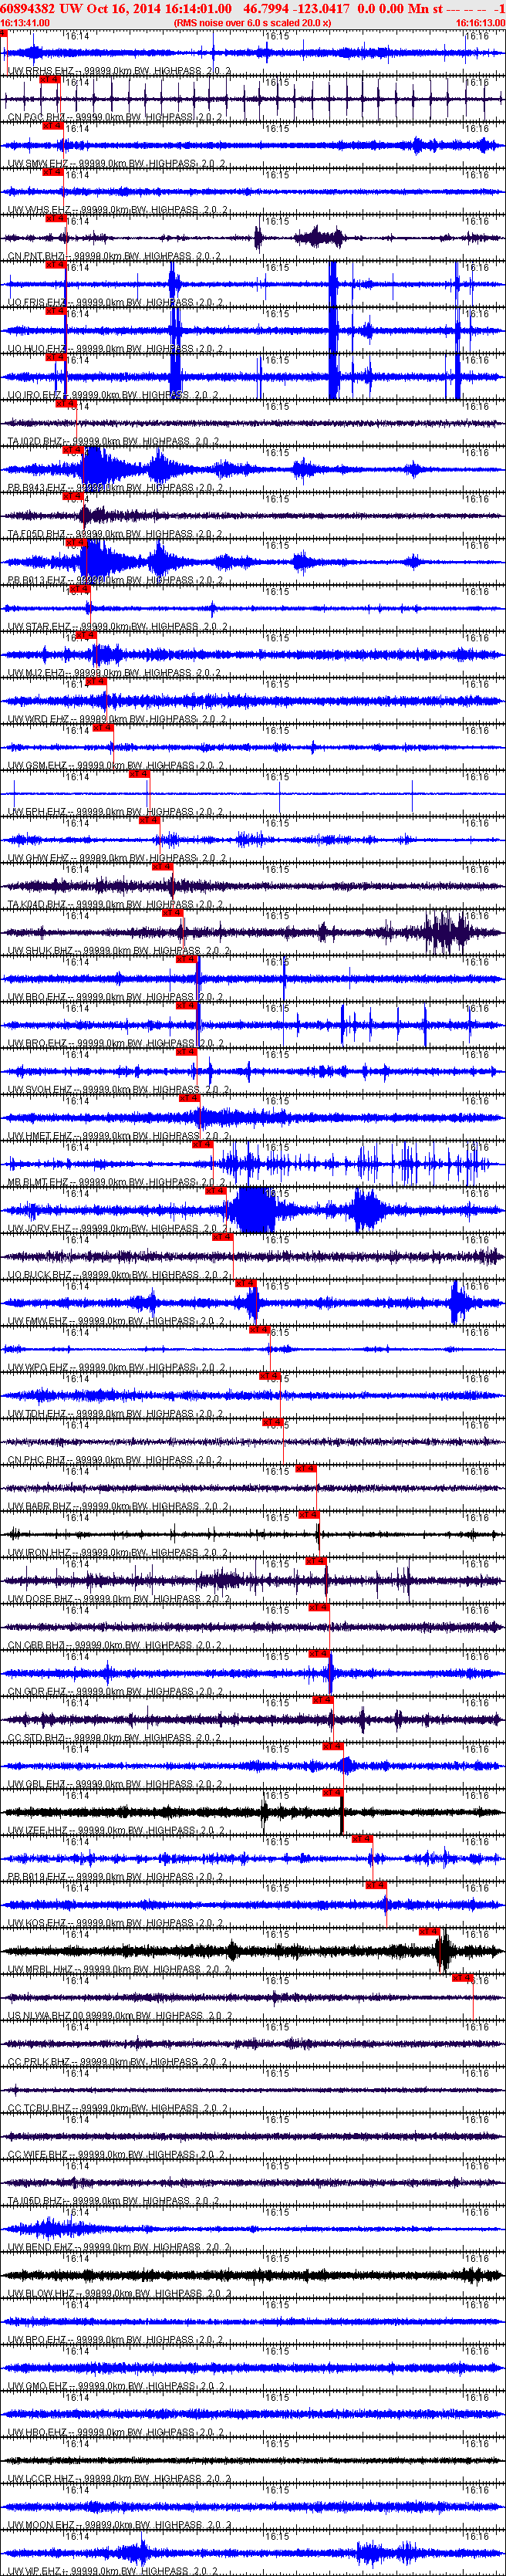Select the UW.BRO.EHZ station label
The image size is (506, 2576).
coord(39,1044)
